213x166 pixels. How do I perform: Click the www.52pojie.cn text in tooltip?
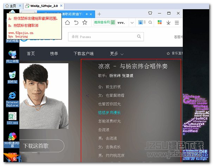coord(21,33)
